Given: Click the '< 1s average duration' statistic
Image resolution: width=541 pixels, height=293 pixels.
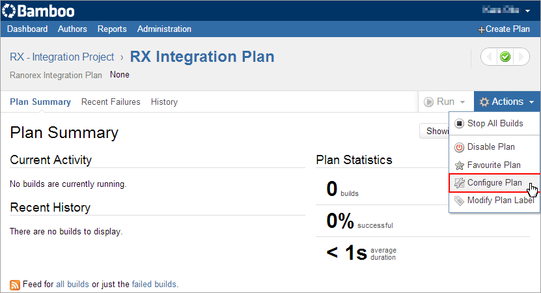Looking at the screenshot, I should [361, 253].
